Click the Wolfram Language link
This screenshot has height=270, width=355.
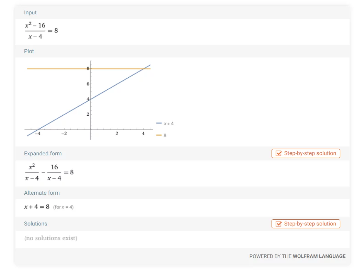[x=319, y=256]
